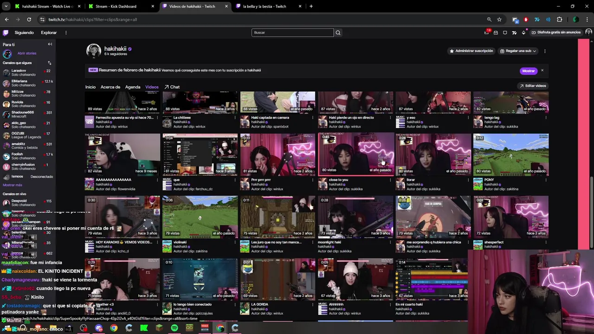Reload the page
This screenshot has height=334, width=594.
pos(29,19)
